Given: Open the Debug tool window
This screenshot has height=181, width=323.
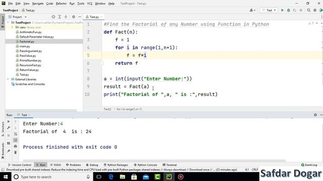Looking at the screenshot, I should click(92, 165).
